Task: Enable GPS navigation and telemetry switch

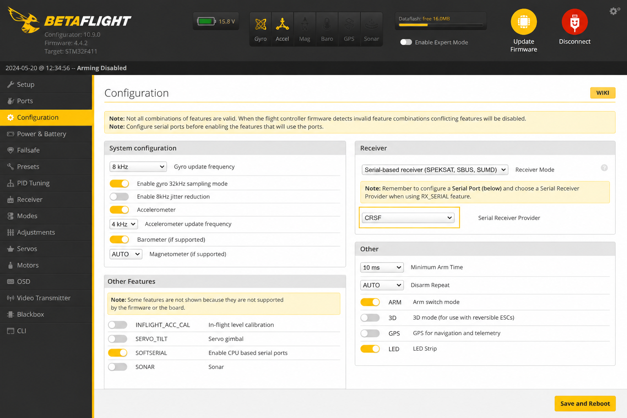Action: click(x=370, y=333)
